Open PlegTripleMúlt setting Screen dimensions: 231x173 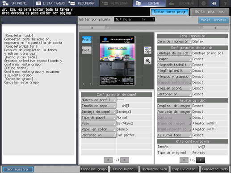pyautogui.click(x=174, y=71)
